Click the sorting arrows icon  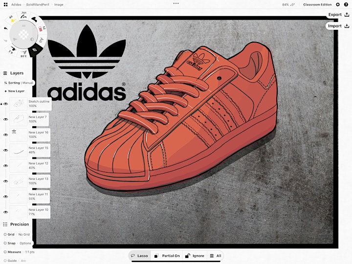[x=5, y=83]
